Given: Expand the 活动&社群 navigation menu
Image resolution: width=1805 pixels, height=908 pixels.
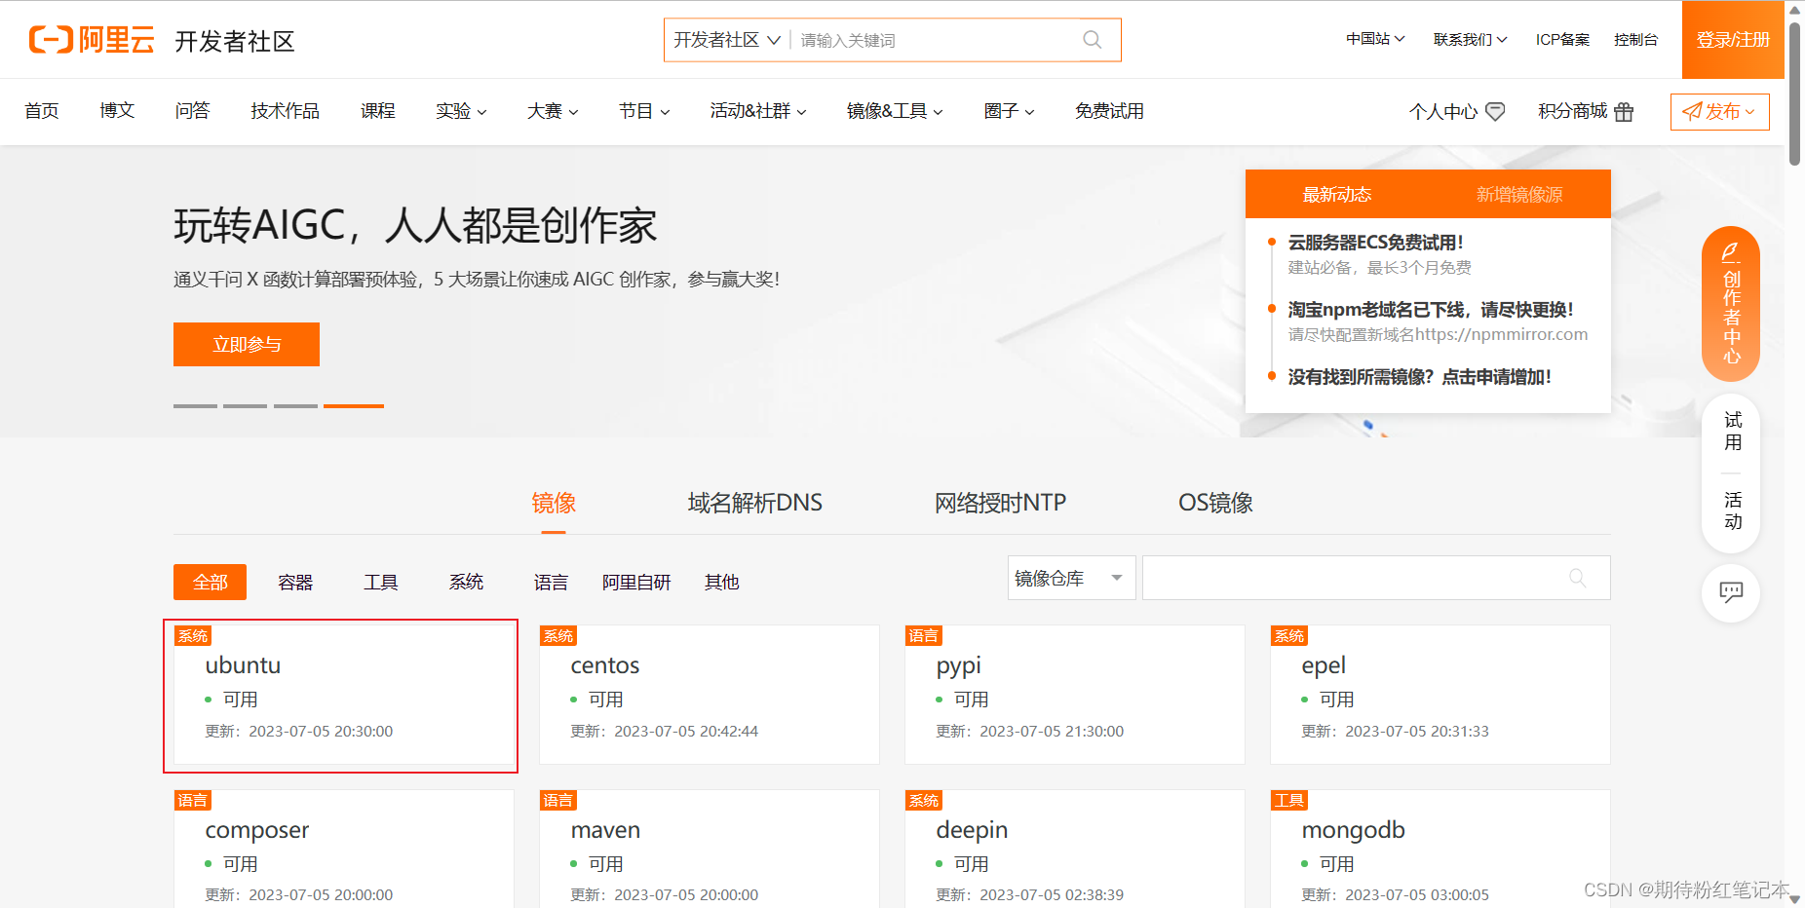Looking at the screenshot, I should click(758, 111).
